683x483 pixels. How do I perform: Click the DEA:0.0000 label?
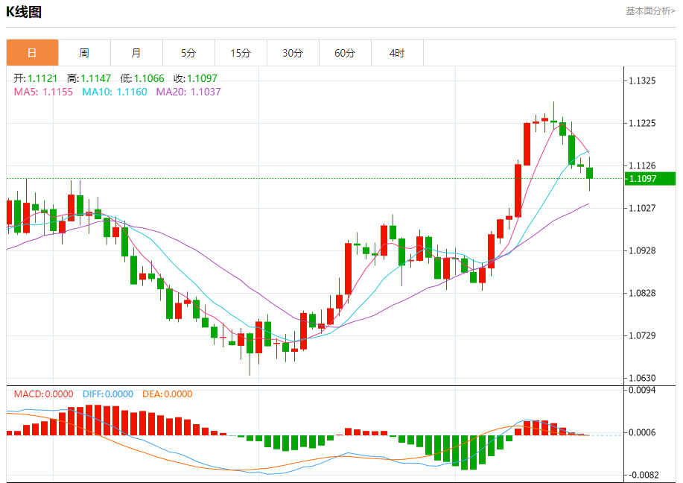168,394
